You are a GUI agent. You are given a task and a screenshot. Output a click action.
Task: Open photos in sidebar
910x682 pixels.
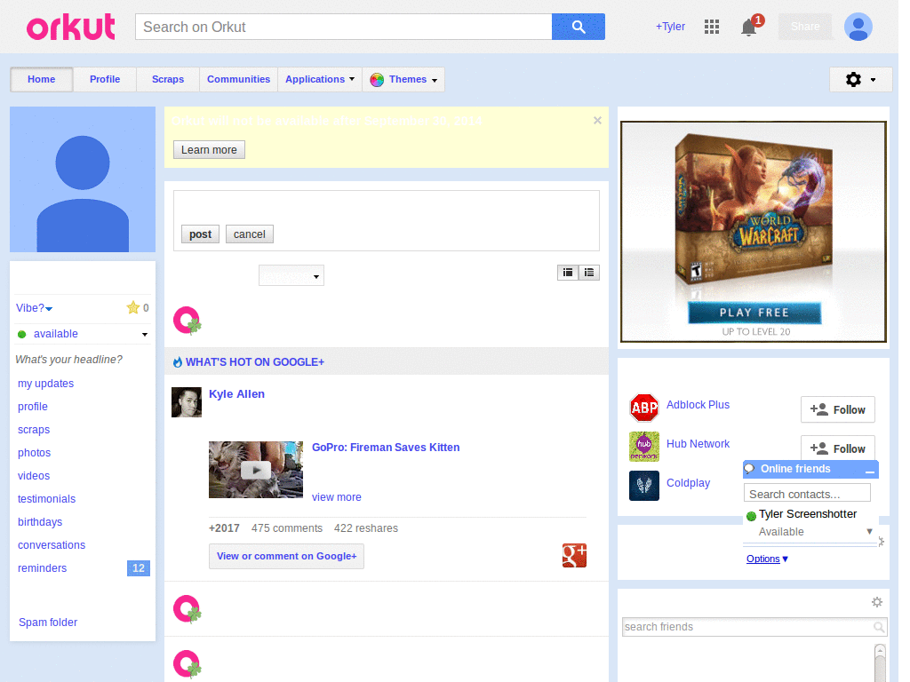click(35, 452)
